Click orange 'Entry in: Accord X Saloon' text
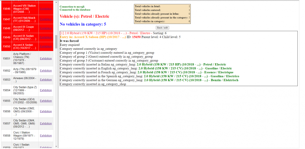The image size is (305, 149). click(93, 37)
